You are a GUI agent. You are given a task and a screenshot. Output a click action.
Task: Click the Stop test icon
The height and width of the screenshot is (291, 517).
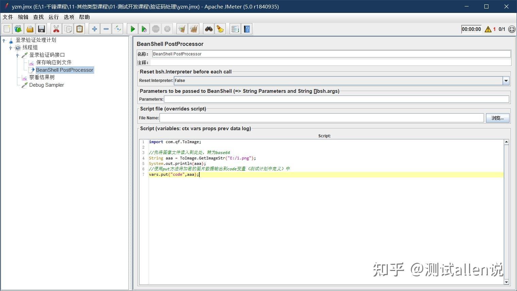(156, 29)
